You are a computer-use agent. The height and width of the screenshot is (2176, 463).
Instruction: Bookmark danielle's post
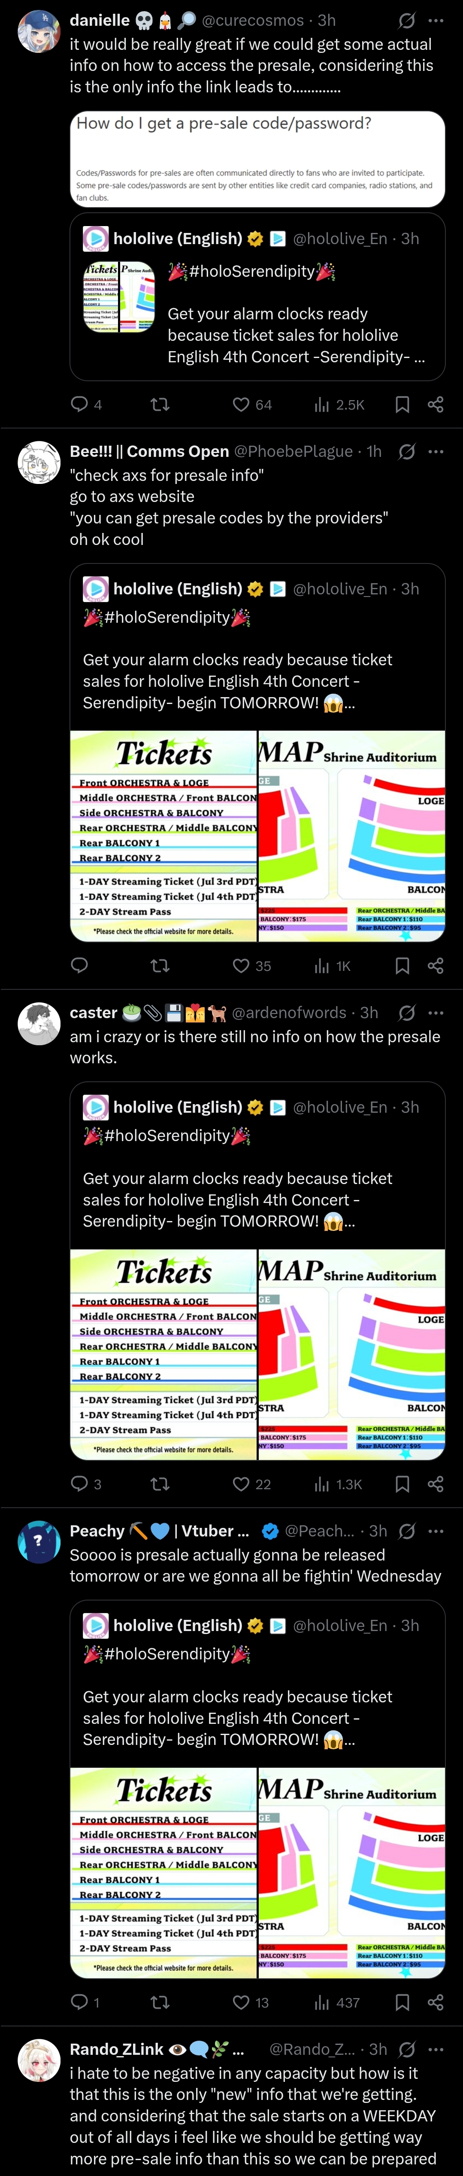click(x=402, y=404)
